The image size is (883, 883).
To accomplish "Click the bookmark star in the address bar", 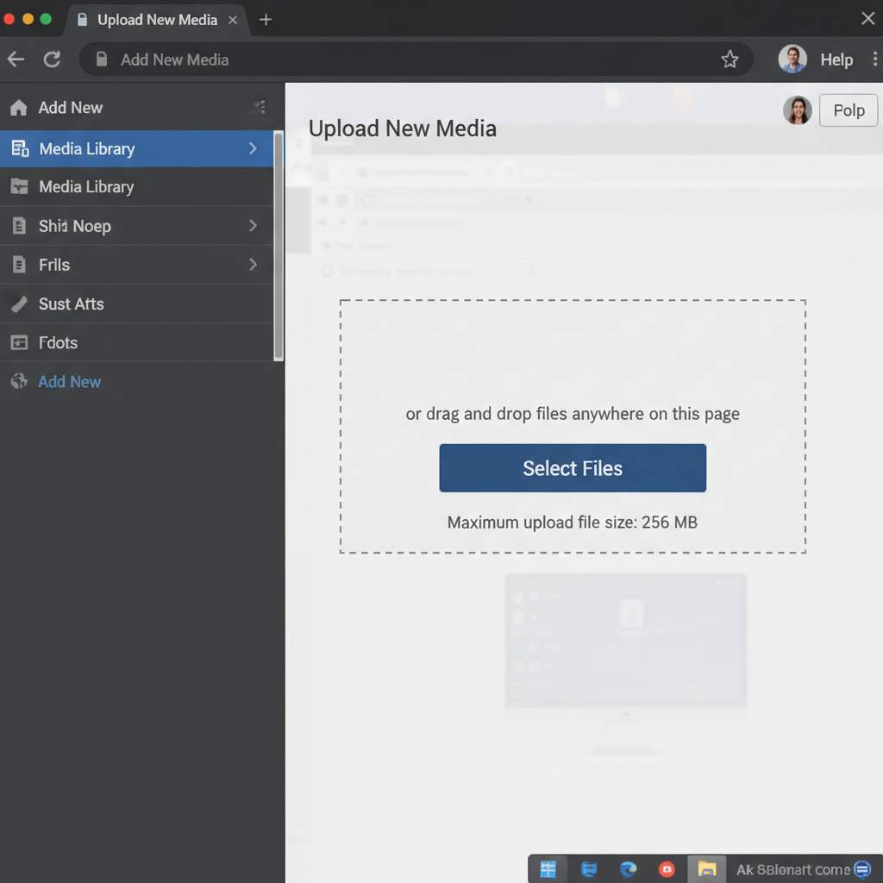I will pos(730,59).
